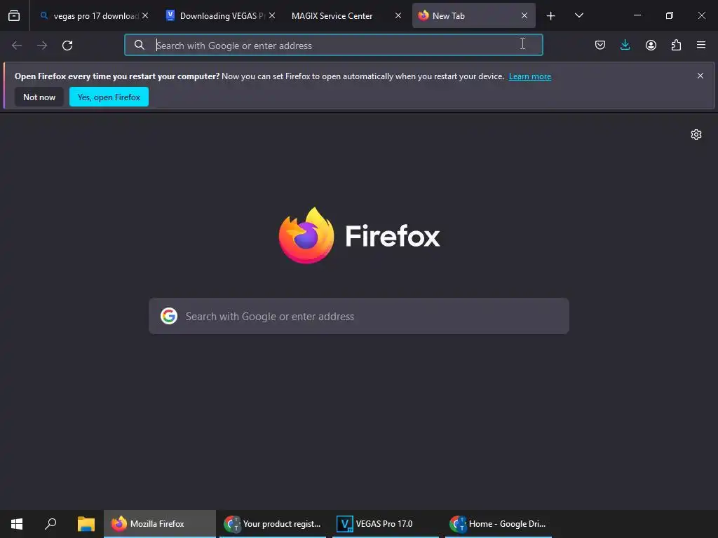Viewport: 718px width, 538px height.
Task: Open Save to Pocket icon
Action: [x=600, y=45]
